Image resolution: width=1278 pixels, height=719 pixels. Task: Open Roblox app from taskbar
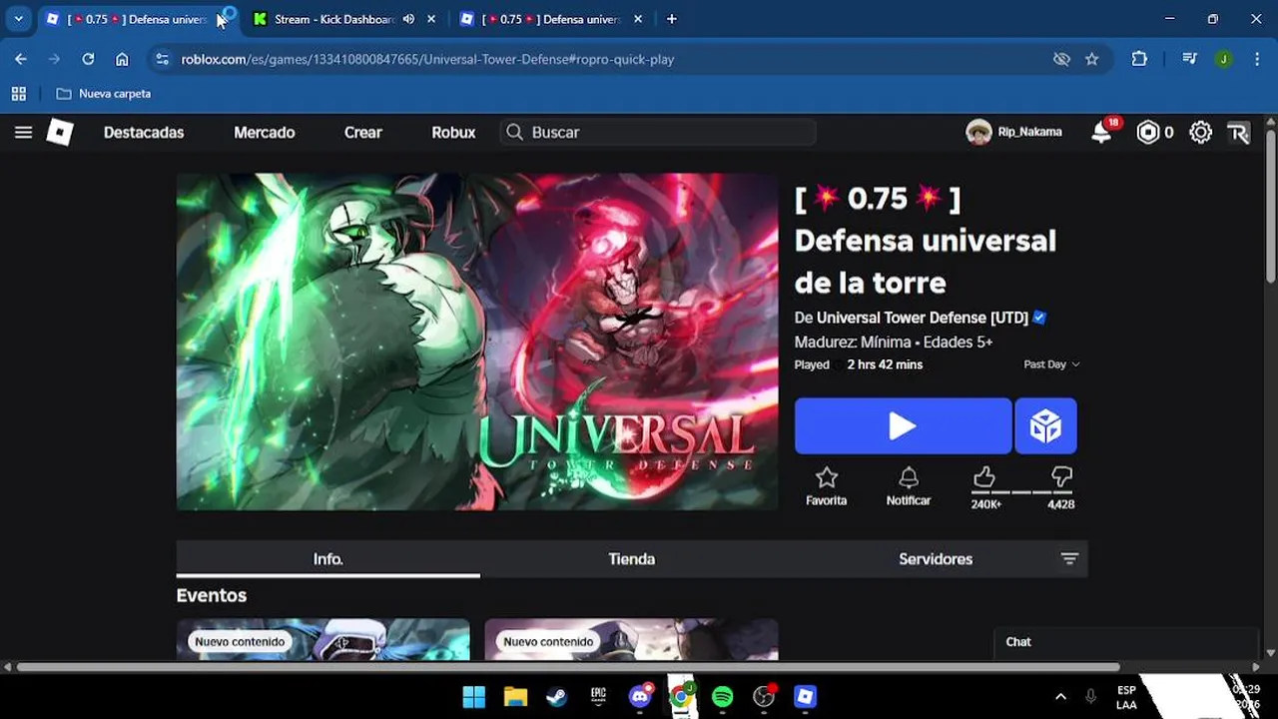tap(805, 697)
